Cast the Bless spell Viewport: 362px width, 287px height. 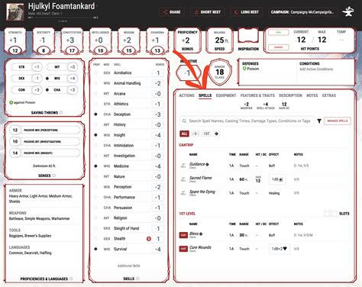pos(183,235)
